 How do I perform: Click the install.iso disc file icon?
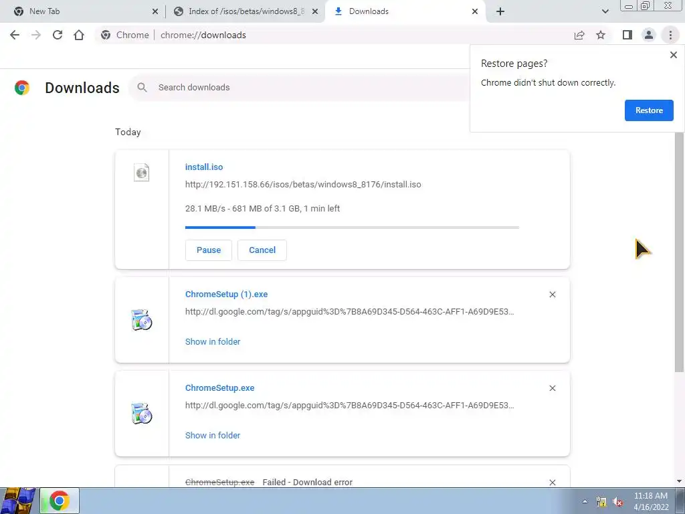coord(142,173)
